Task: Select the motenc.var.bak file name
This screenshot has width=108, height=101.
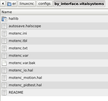Action: coord(22,63)
